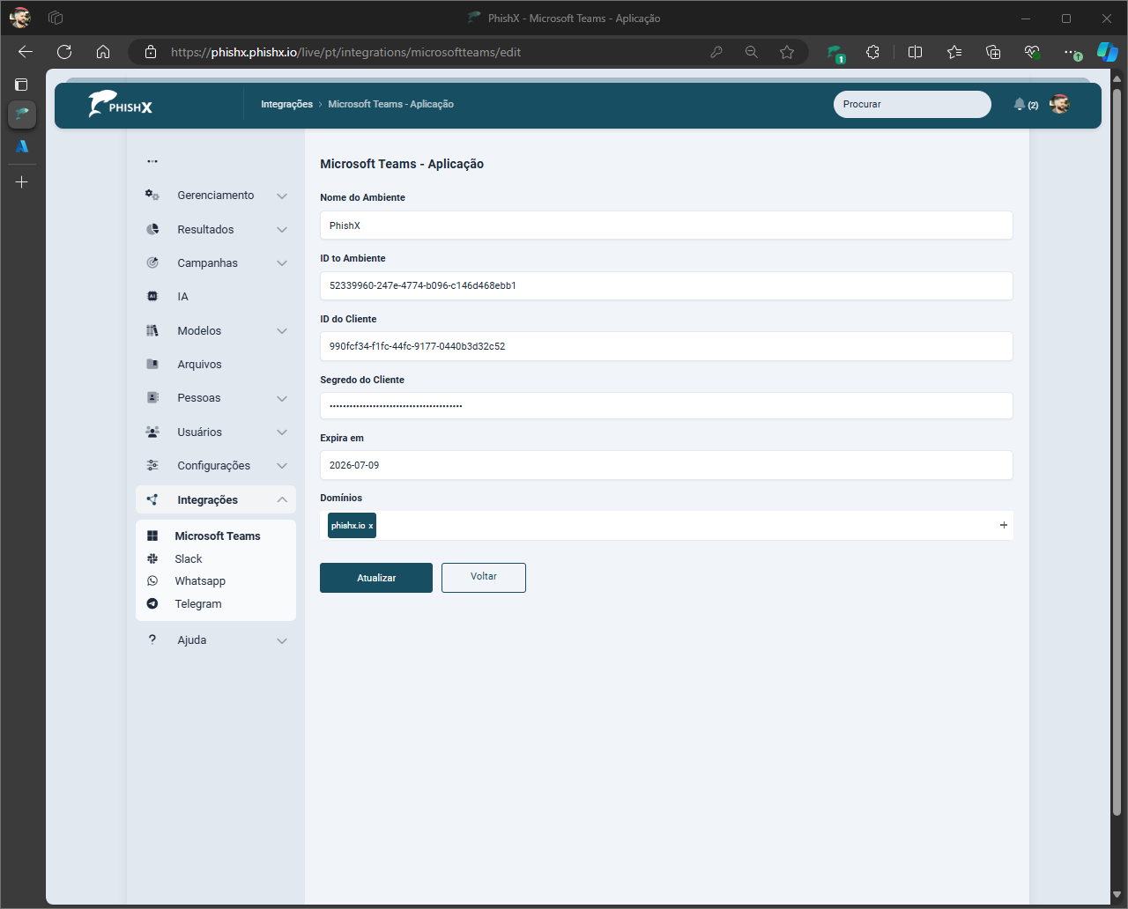Image resolution: width=1128 pixels, height=909 pixels.
Task: Open new tab with plus icon
Action: click(x=22, y=182)
